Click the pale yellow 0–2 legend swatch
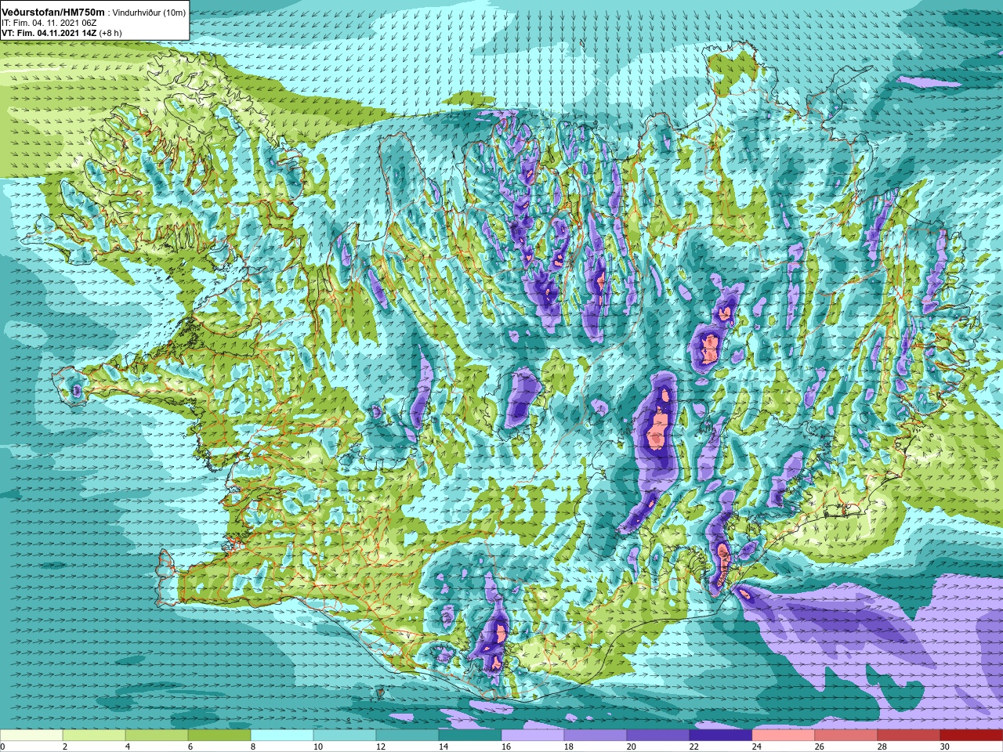 click(x=31, y=736)
